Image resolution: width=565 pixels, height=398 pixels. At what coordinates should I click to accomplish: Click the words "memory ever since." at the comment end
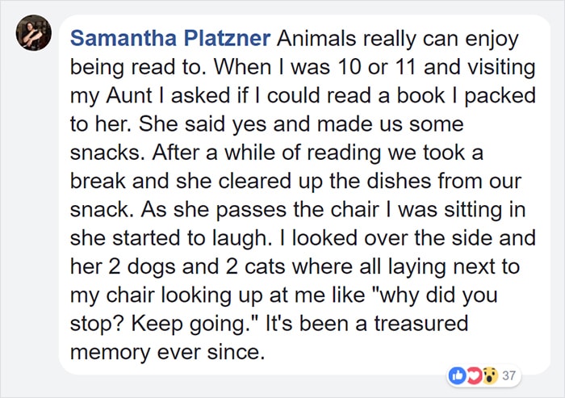[x=168, y=352]
